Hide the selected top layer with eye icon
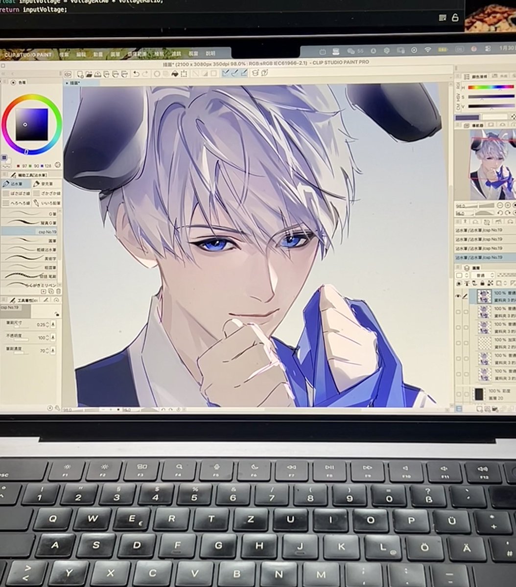Image resolution: width=516 pixels, height=587 pixels. [458, 296]
